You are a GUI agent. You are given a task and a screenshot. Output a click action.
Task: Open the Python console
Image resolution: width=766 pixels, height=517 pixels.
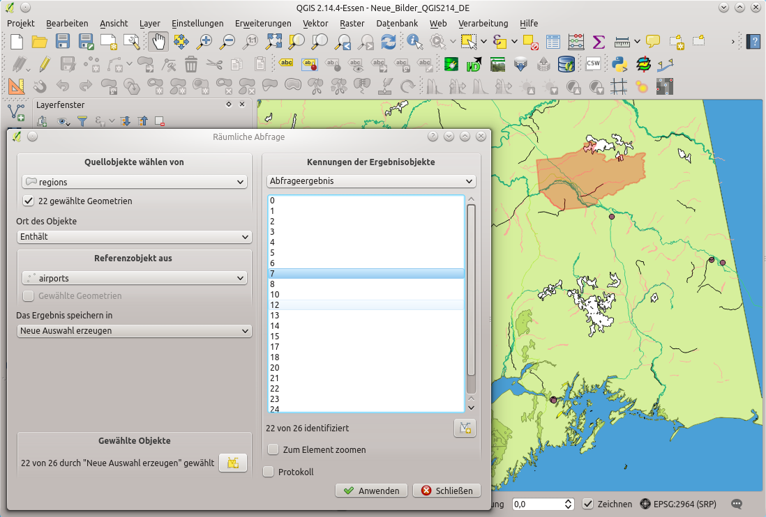tap(618, 65)
